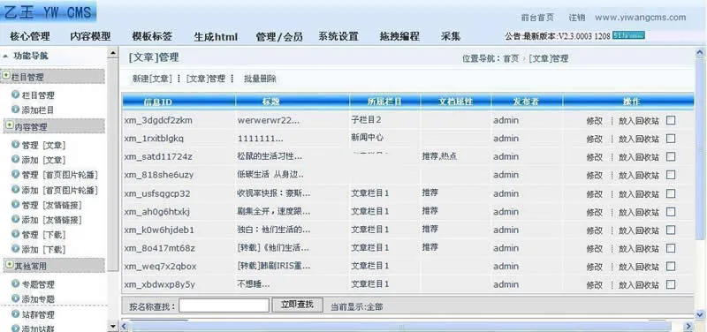Tick the checkbox for row xm_satd11724z
Viewport: 707px width, 332px height.
[x=671, y=157]
